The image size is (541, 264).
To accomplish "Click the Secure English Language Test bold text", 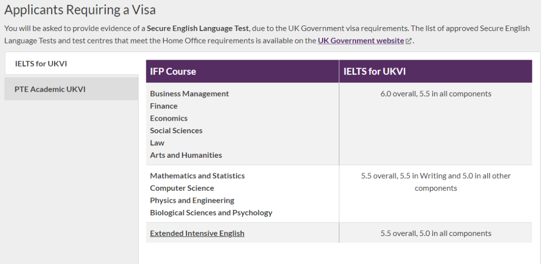I will click(x=197, y=28).
